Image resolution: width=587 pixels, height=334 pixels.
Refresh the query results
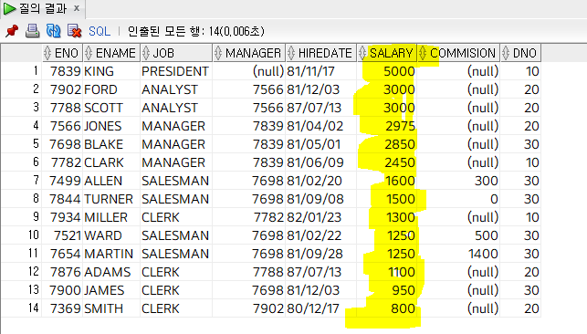click(53, 31)
